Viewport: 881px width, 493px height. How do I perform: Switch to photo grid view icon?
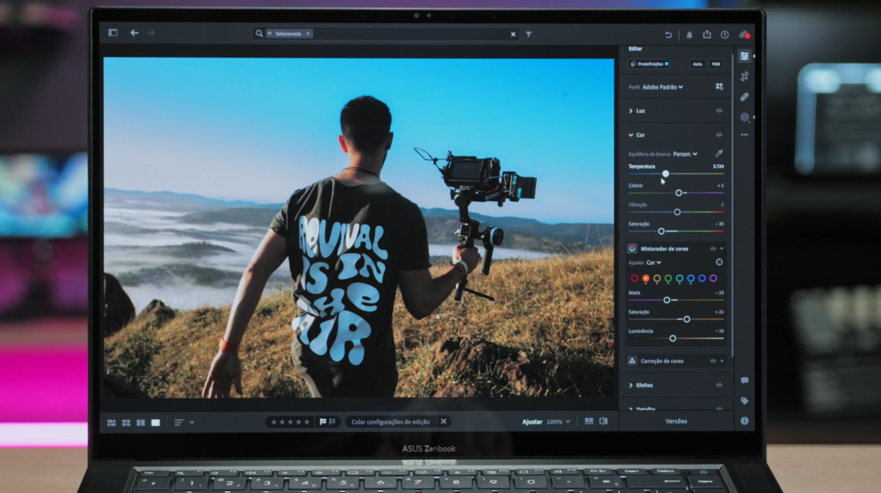pos(111,422)
